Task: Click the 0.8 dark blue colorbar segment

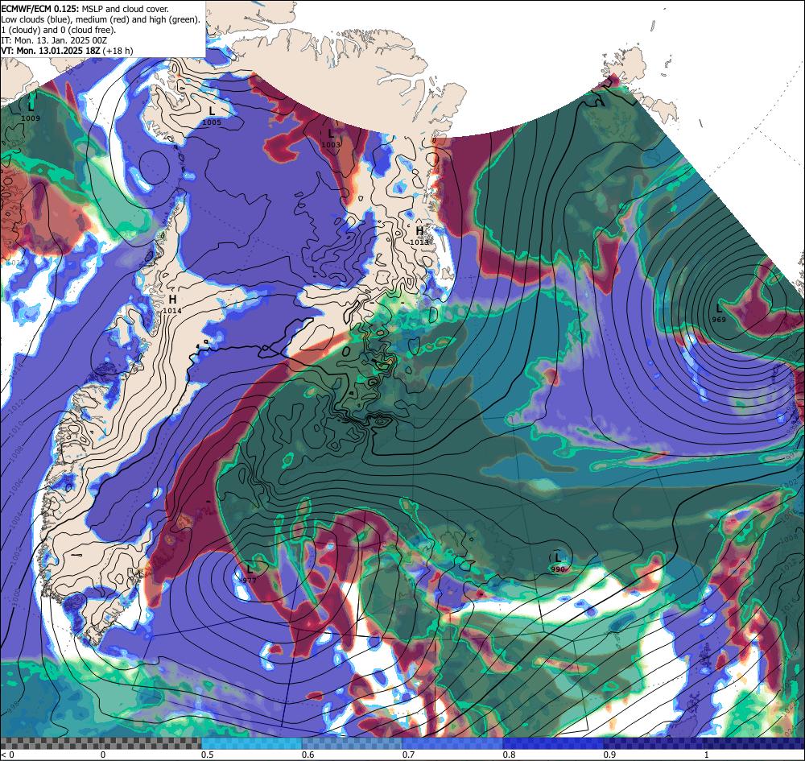Action: click(x=554, y=743)
